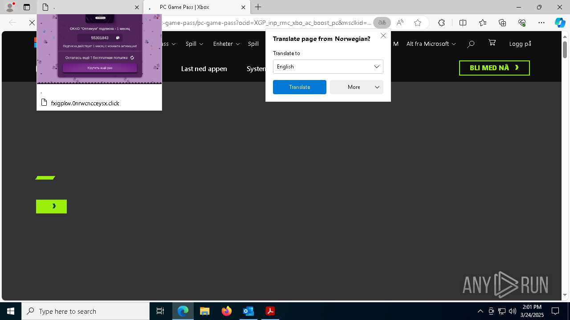Open Microsoft Edge from taskbar

[x=183, y=311]
